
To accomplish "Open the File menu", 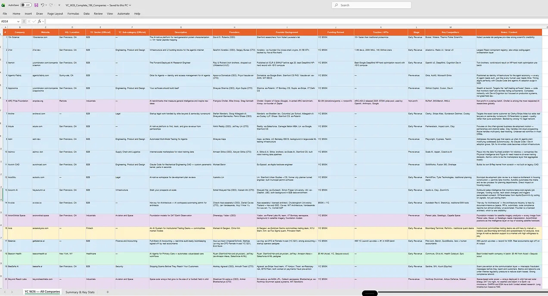I will click(5, 14).
